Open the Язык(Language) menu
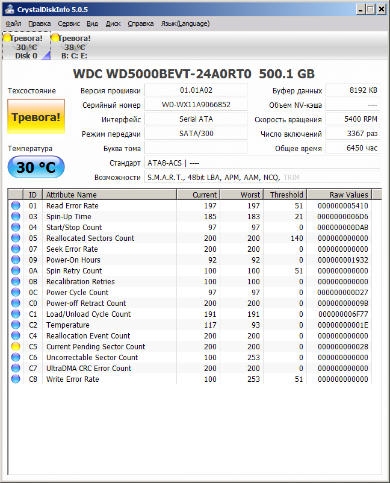 click(185, 23)
